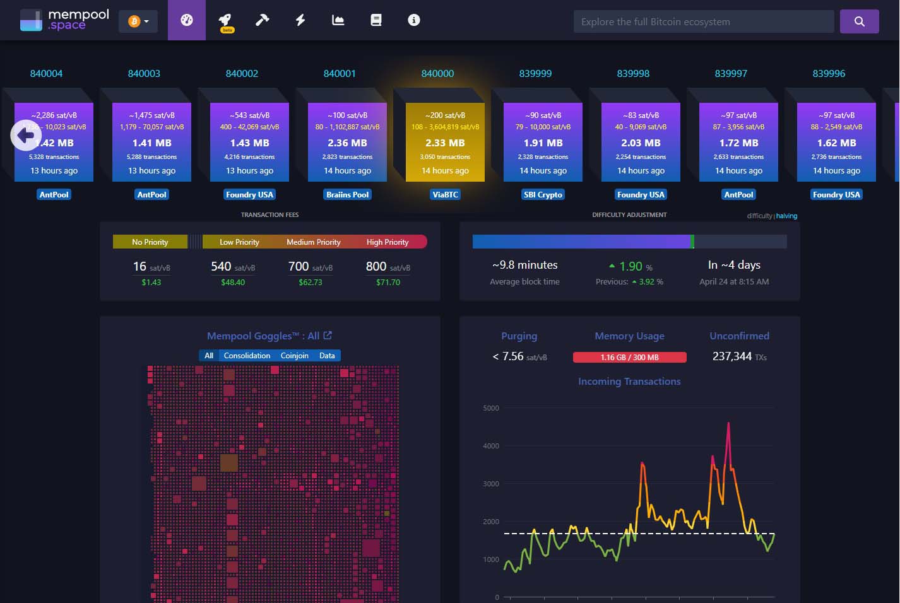Image resolution: width=900 pixels, height=603 pixels.
Task: Open the Mempool Goggles external link
Action: (x=328, y=336)
